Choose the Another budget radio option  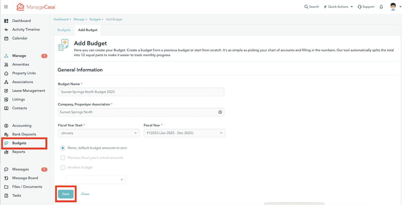63,168
